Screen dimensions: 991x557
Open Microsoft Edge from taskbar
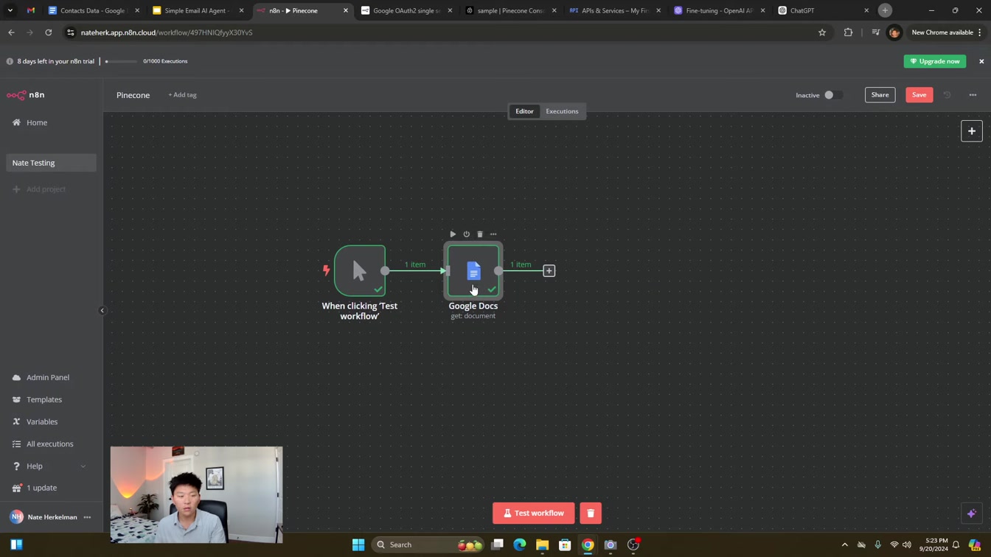[520, 544]
